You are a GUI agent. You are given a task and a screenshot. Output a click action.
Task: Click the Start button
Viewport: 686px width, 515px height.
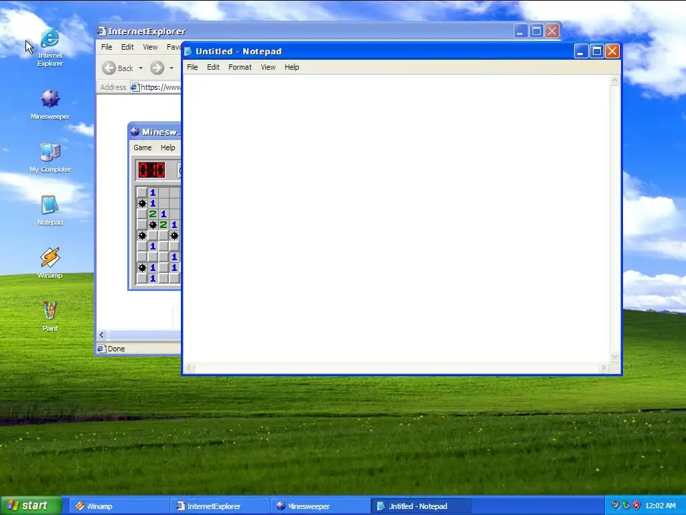pos(31,506)
